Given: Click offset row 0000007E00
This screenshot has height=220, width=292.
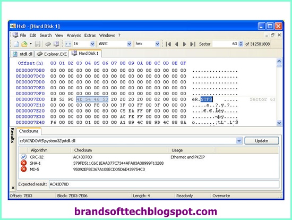Looking at the screenshot, I should [30, 99].
